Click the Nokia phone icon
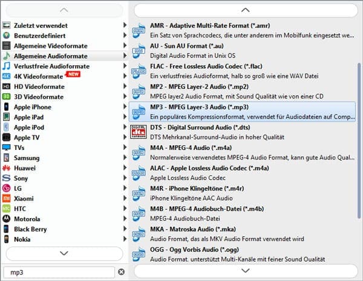Image resolution: width=363 pixels, height=281 pixels. click(x=6, y=239)
